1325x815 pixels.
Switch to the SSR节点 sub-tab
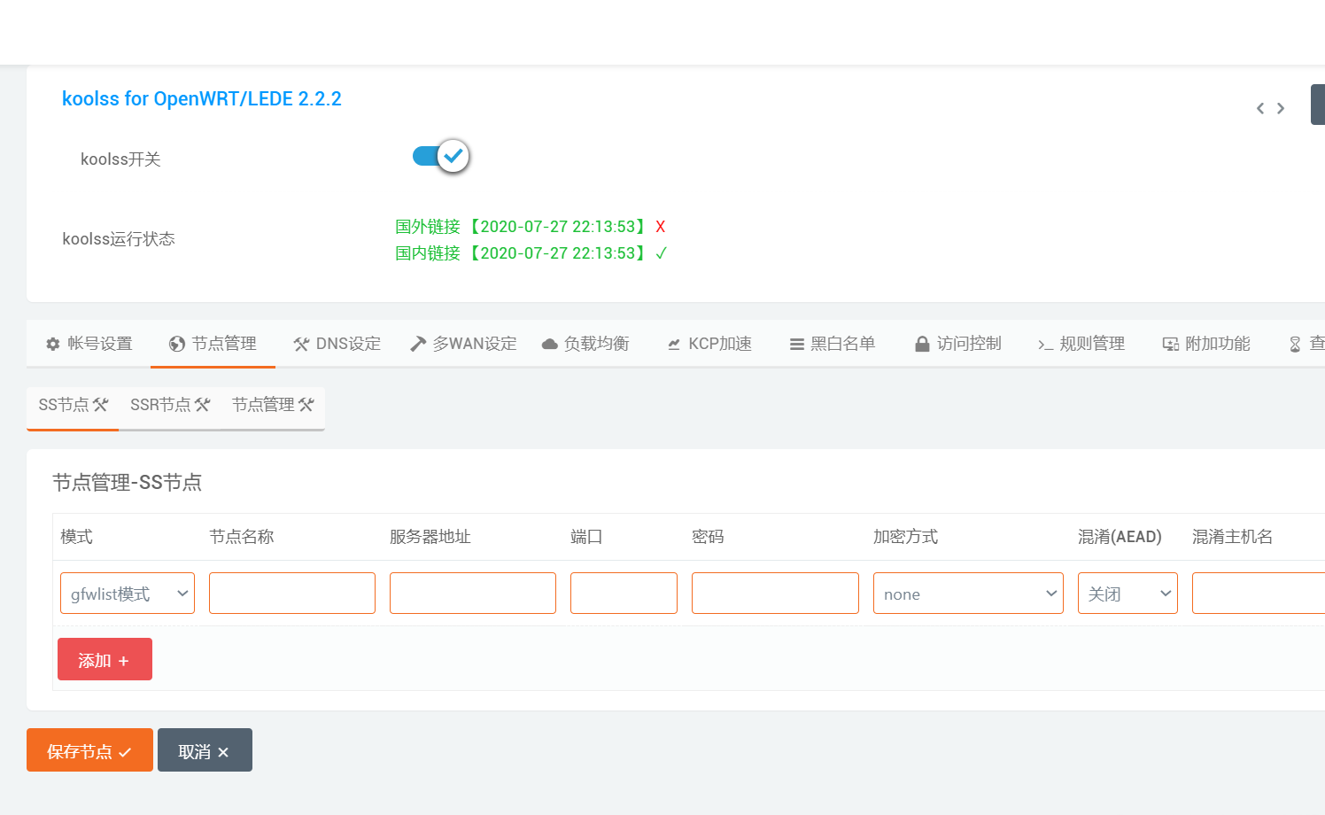(169, 404)
